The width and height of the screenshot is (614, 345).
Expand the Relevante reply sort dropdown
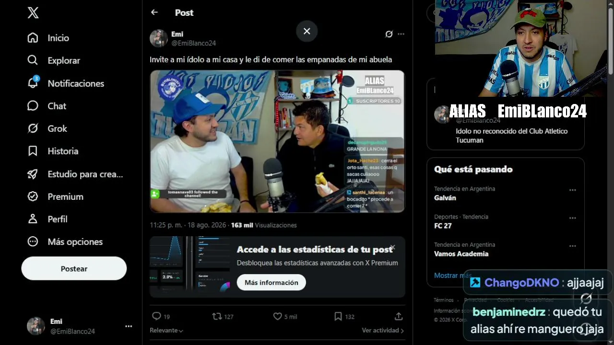[166, 331]
